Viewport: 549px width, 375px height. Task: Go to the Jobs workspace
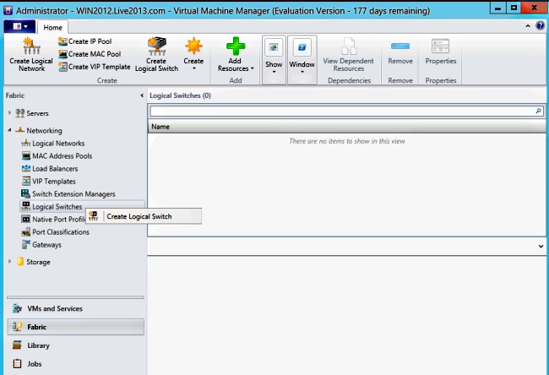click(76, 364)
